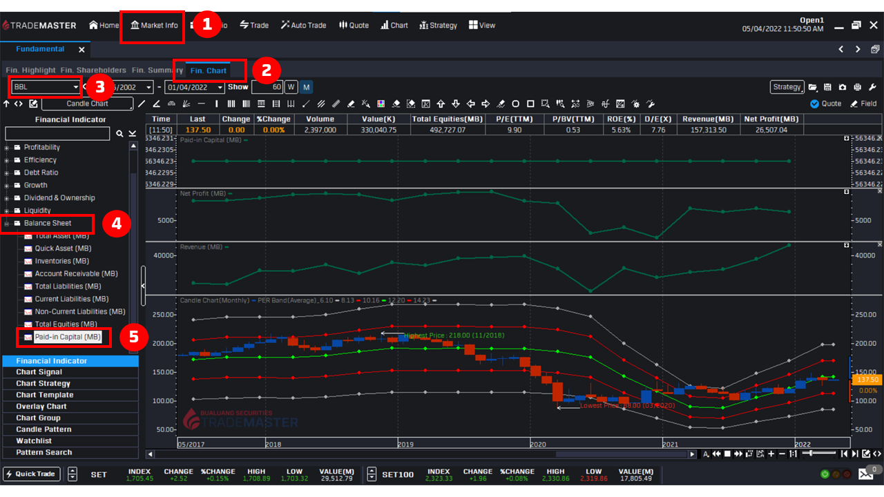Click the financial indicator search box
This screenshot has width=884, height=497.
pyautogui.click(x=57, y=133)
